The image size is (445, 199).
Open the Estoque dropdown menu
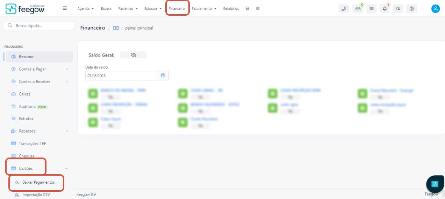click(x=153, y=9)
